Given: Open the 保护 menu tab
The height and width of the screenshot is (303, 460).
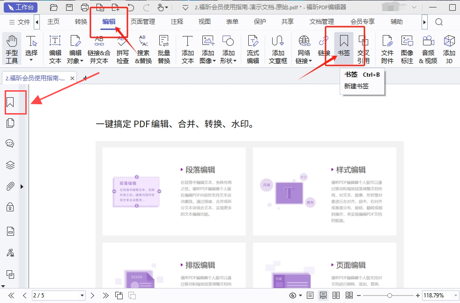Looking at the screenshot, I should click(260, 21).
